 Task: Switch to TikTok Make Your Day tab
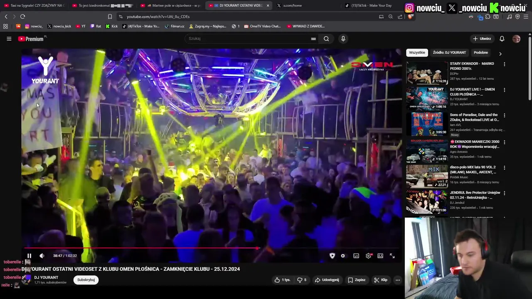click(371, 5)
